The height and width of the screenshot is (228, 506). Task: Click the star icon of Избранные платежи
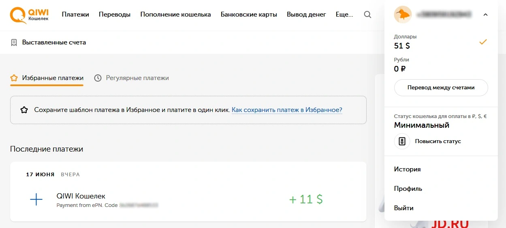[14, 78]
